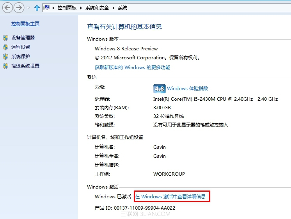Click the Forward arrow navigation button
Screen dimensions: 291x219
pyautogui.click(x=19, y=8)
